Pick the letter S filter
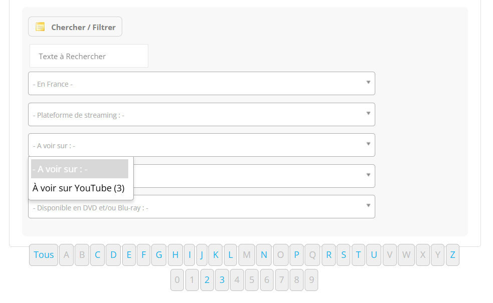Image resolution: width=493 pixels, height=303 pixels. [344, 255]
